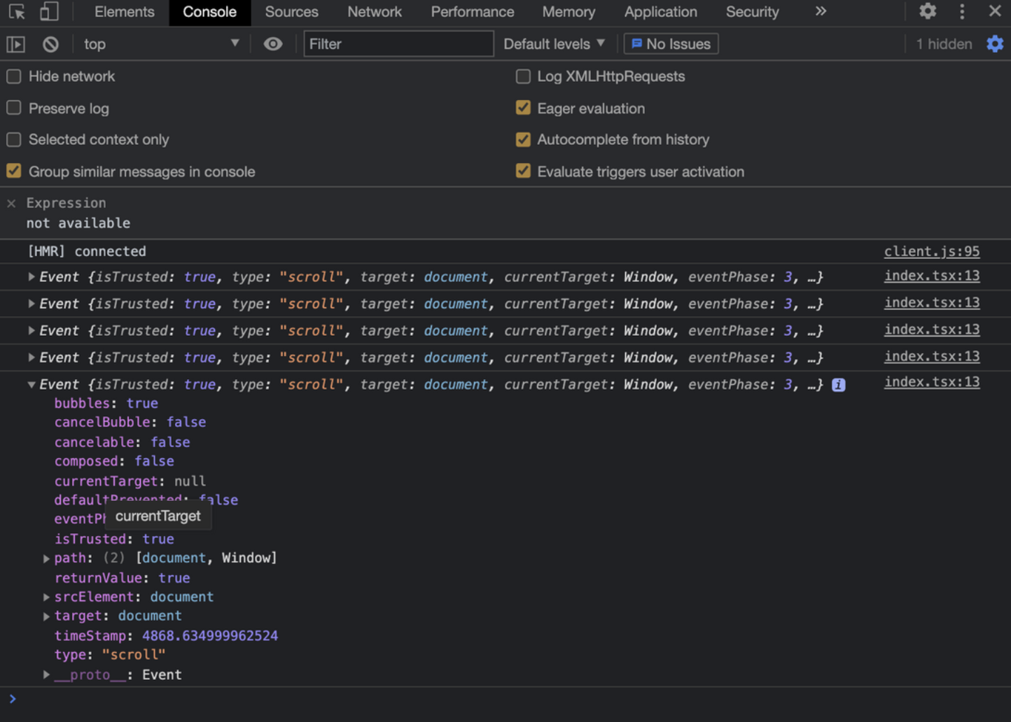The width and height of the screenshot is (1011, 722).
Task: Click the live expression eye icon
Action: (x=272, y=44)
